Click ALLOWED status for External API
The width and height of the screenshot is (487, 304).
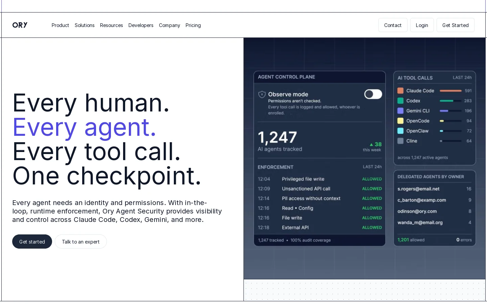[372, 228]
